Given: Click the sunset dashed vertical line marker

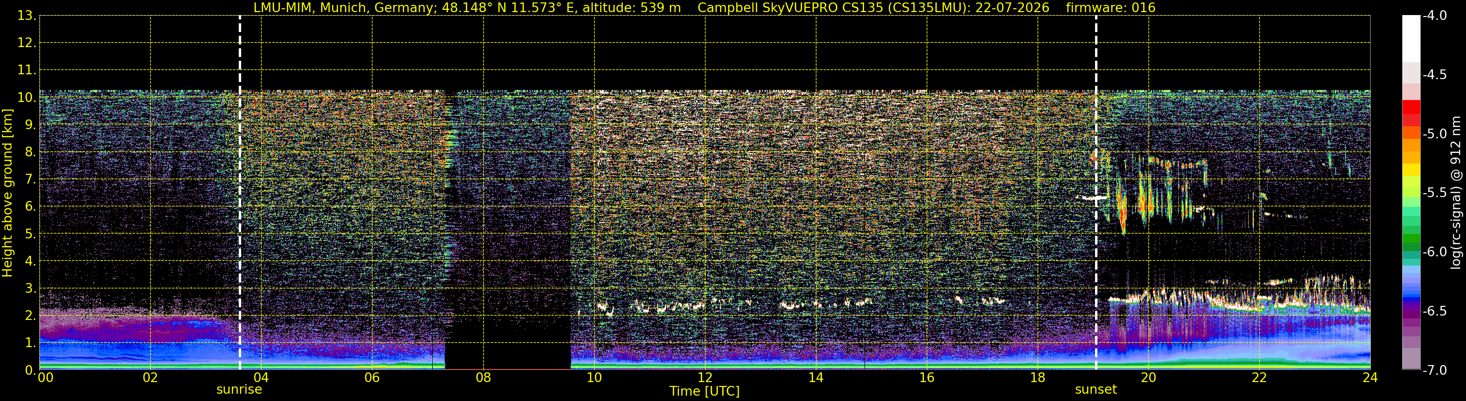Looking at the screenshot, I should coord(1095,193).
